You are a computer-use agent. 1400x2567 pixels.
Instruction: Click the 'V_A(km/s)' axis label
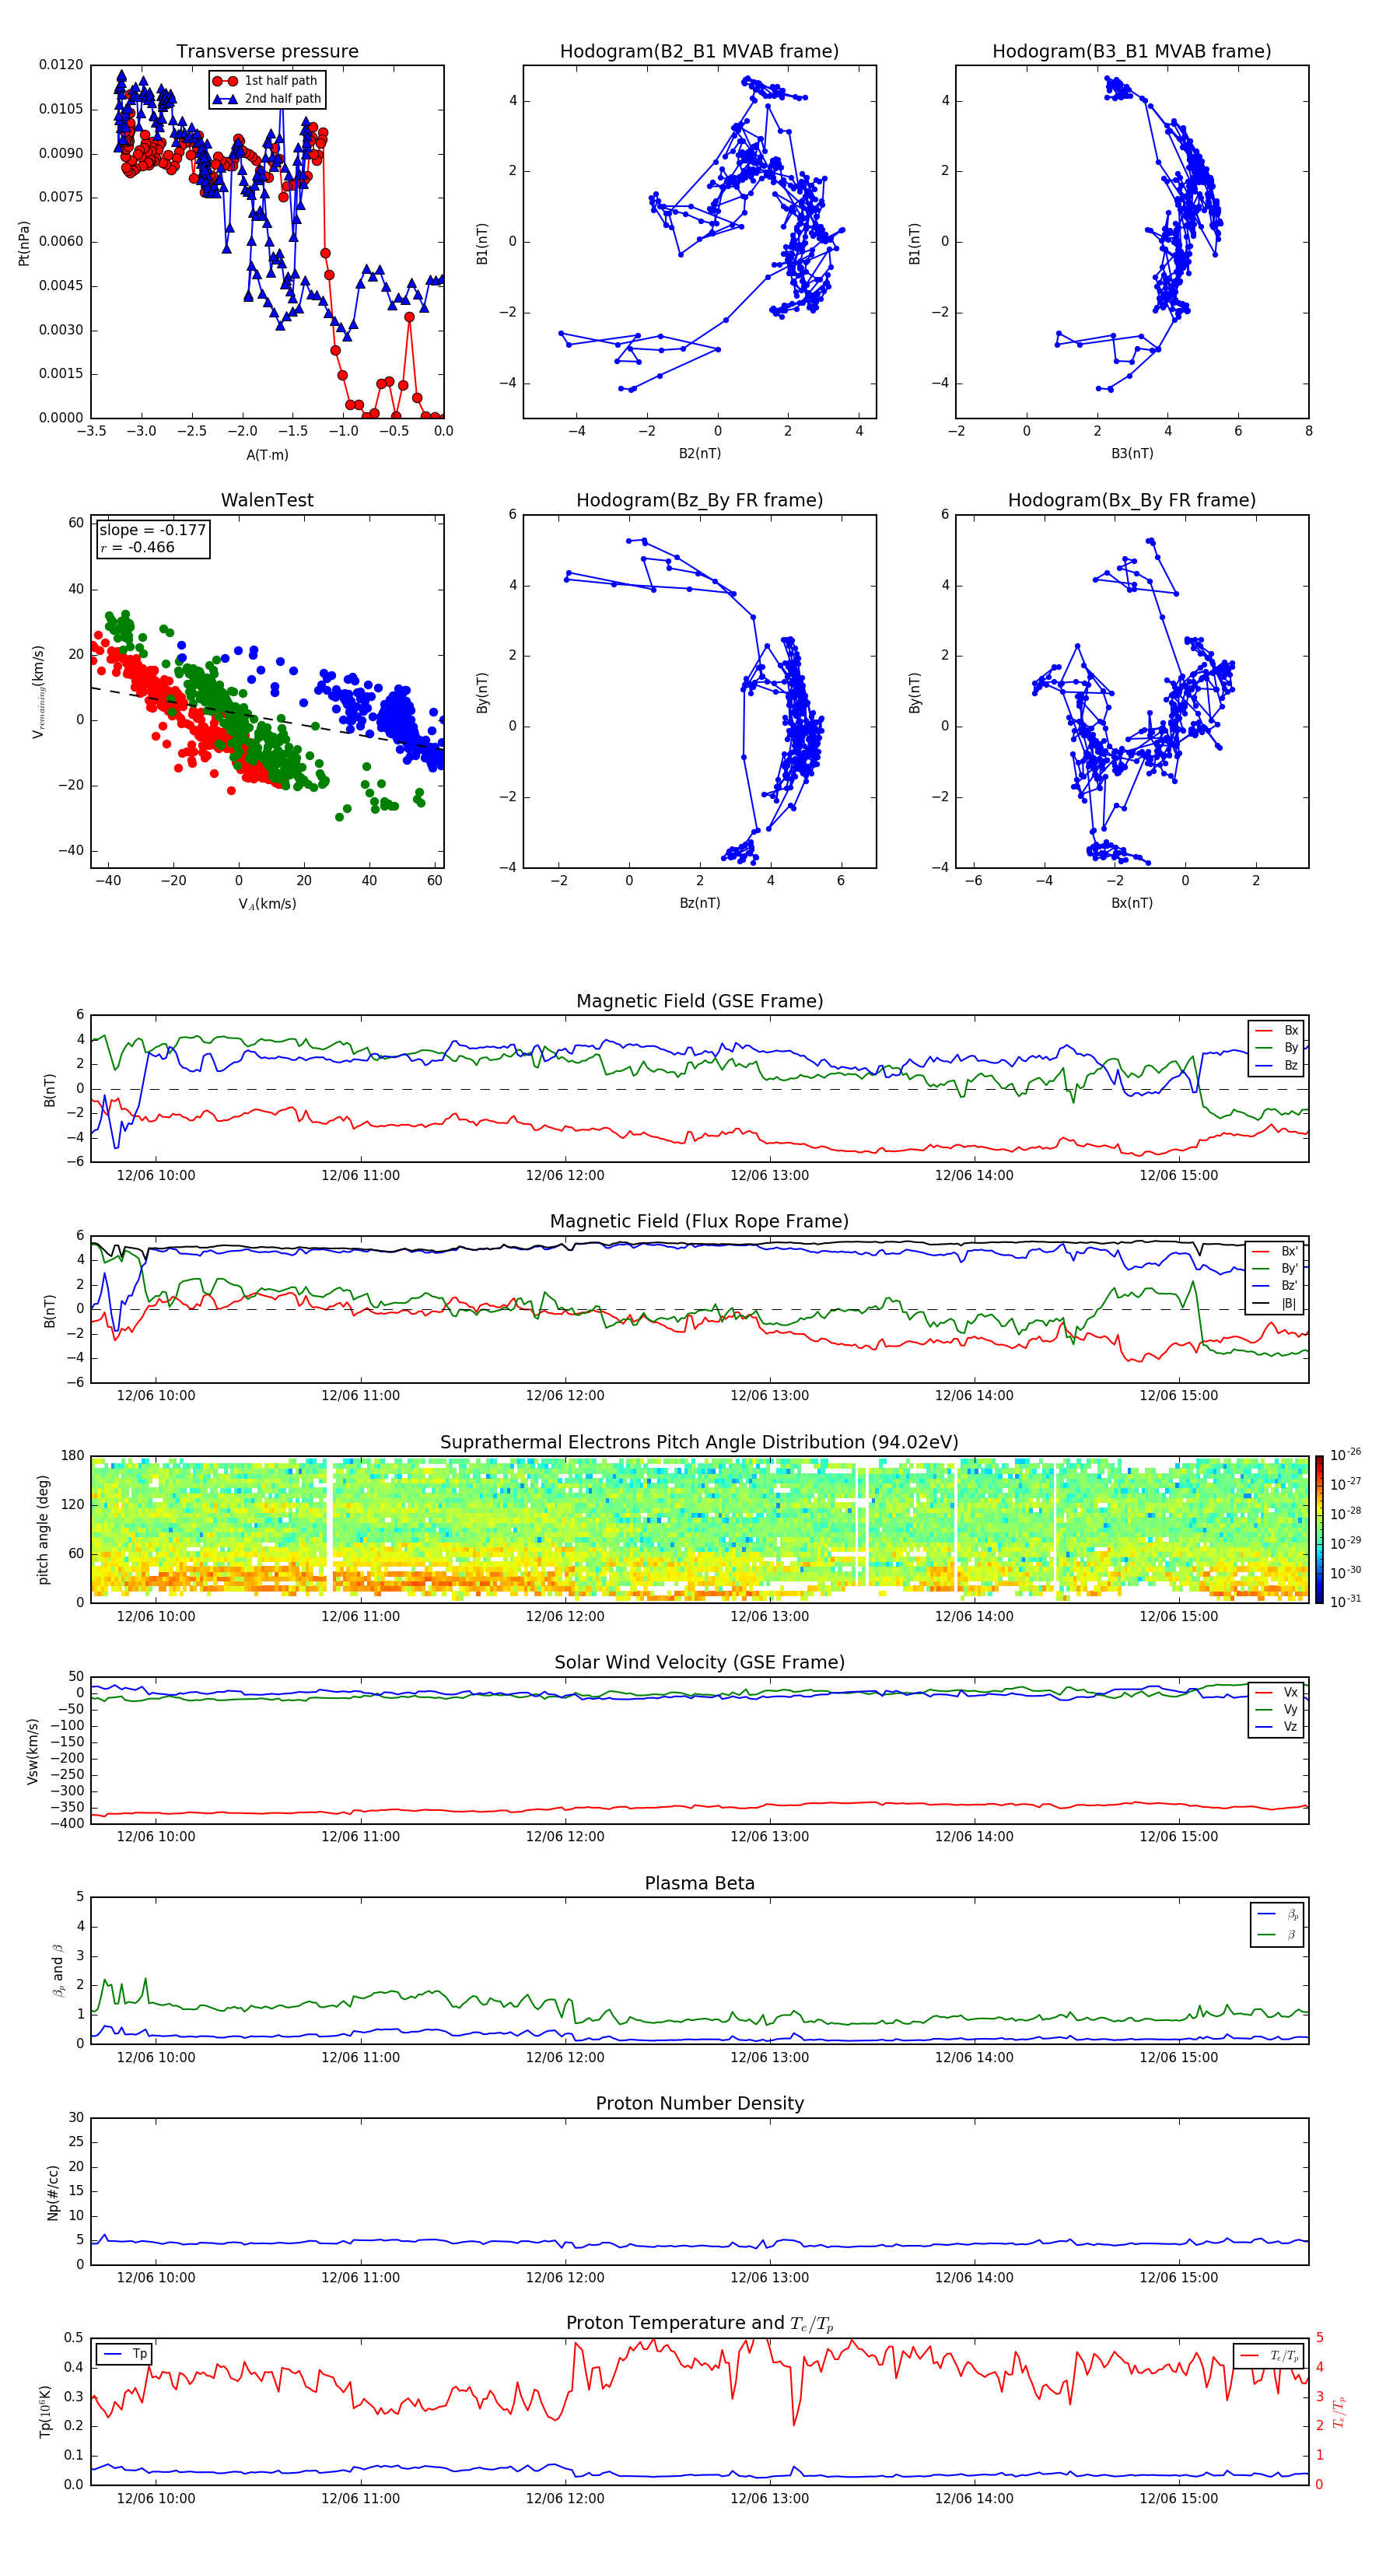click(x=267, y=904)
